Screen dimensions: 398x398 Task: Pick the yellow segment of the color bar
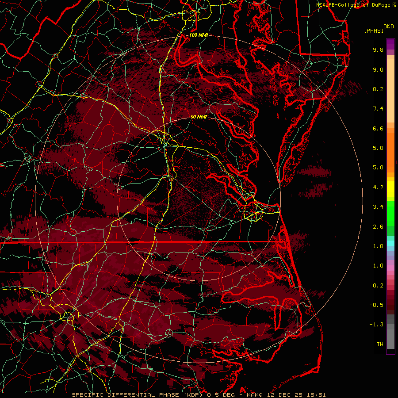tap(390, 189)
